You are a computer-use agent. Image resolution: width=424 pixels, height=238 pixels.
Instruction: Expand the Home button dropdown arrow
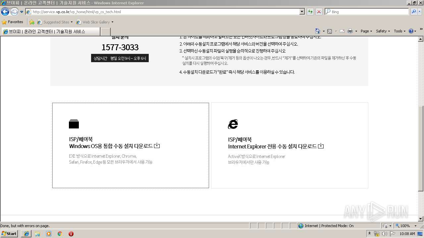(324, 31)
